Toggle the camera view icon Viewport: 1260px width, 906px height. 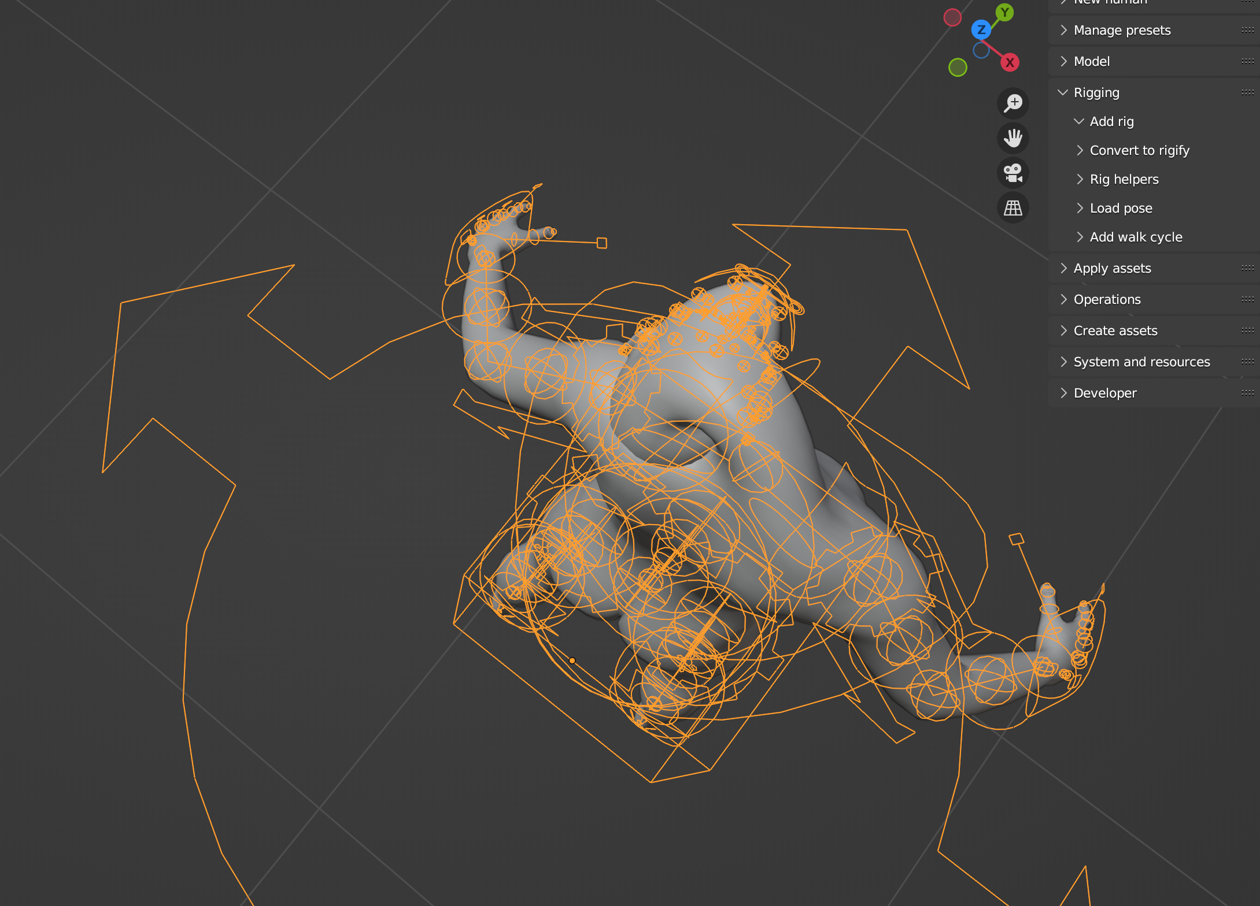[x=1013, y=173]
